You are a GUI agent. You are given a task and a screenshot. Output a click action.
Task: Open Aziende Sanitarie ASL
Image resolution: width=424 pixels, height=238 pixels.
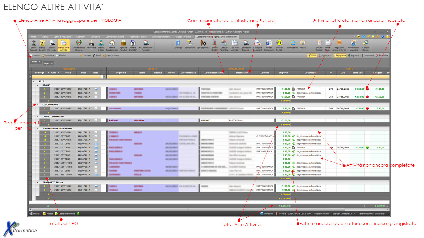112,45
